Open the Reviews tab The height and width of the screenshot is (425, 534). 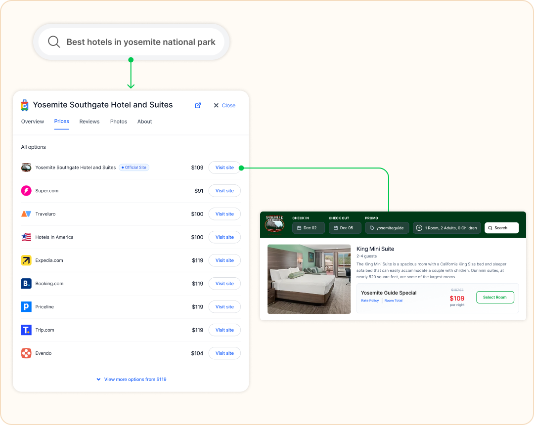click(x=89, y=122)
